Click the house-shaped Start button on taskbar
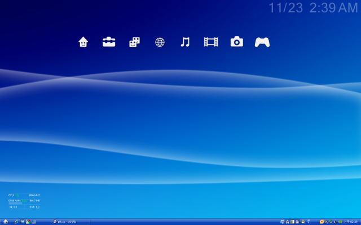The height and width of the screenshot is (225, 361). pos(6,222)
